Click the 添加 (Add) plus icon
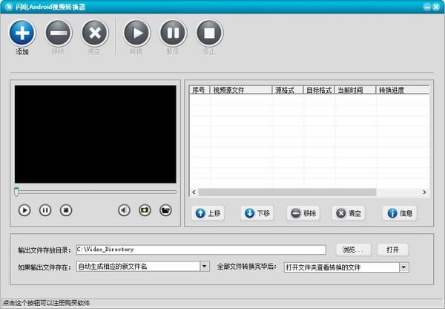 (x=22, y=33)
